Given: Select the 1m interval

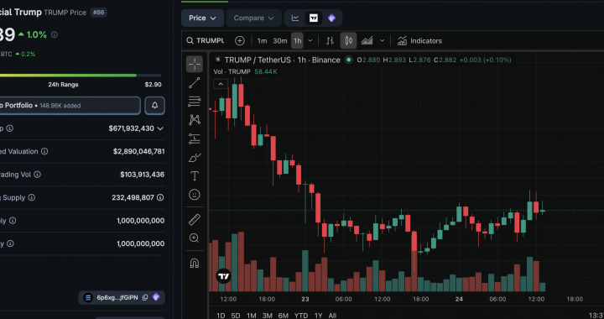Looking at the screenshot, I should point(262,41).
